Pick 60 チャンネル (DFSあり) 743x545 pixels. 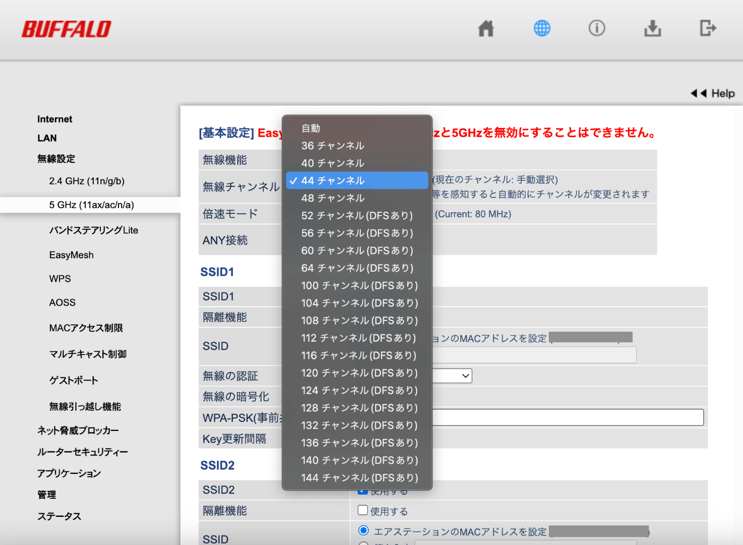click(x=357, y=250)
